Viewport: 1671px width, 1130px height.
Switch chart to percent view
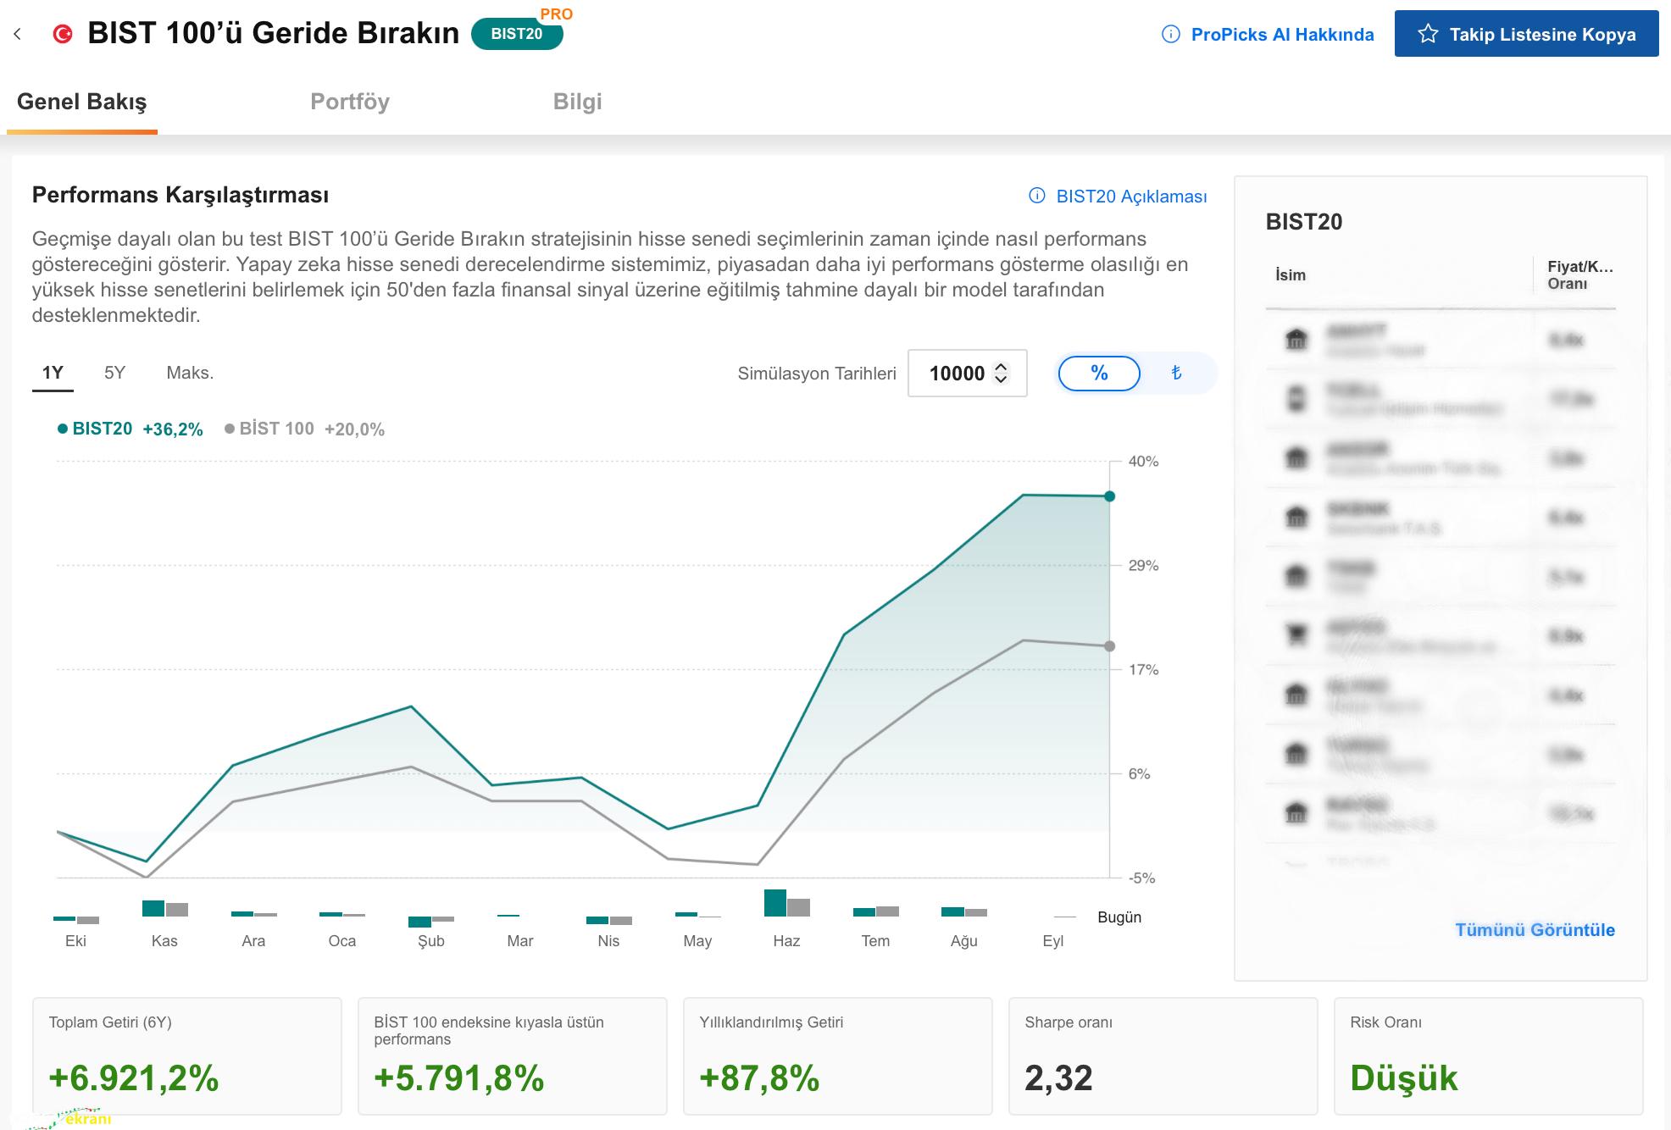click(1099, 373)
